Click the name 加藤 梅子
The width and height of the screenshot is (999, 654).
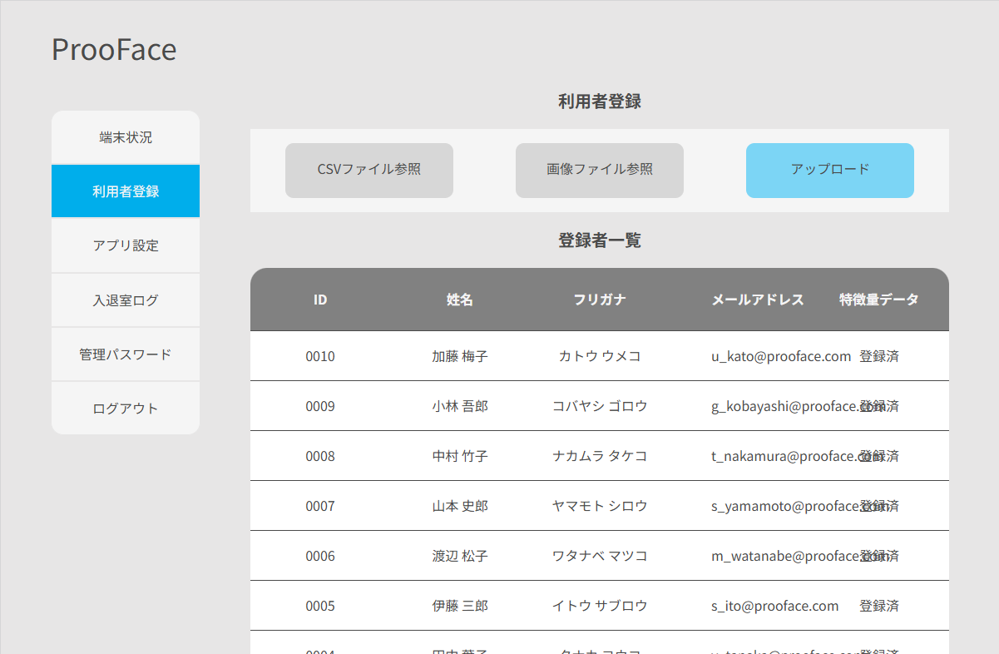tap(460, 356)
